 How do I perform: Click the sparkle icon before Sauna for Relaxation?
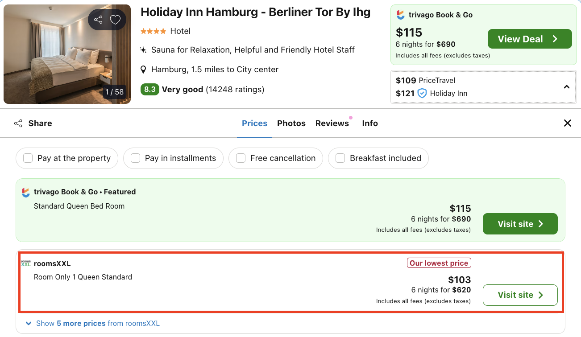tap(143, 49)
